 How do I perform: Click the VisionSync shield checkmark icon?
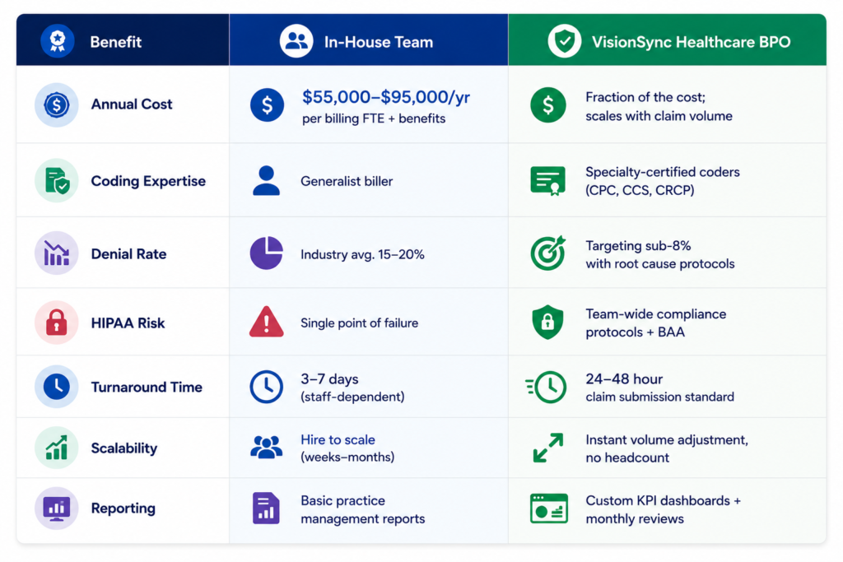tap(565, 41)
